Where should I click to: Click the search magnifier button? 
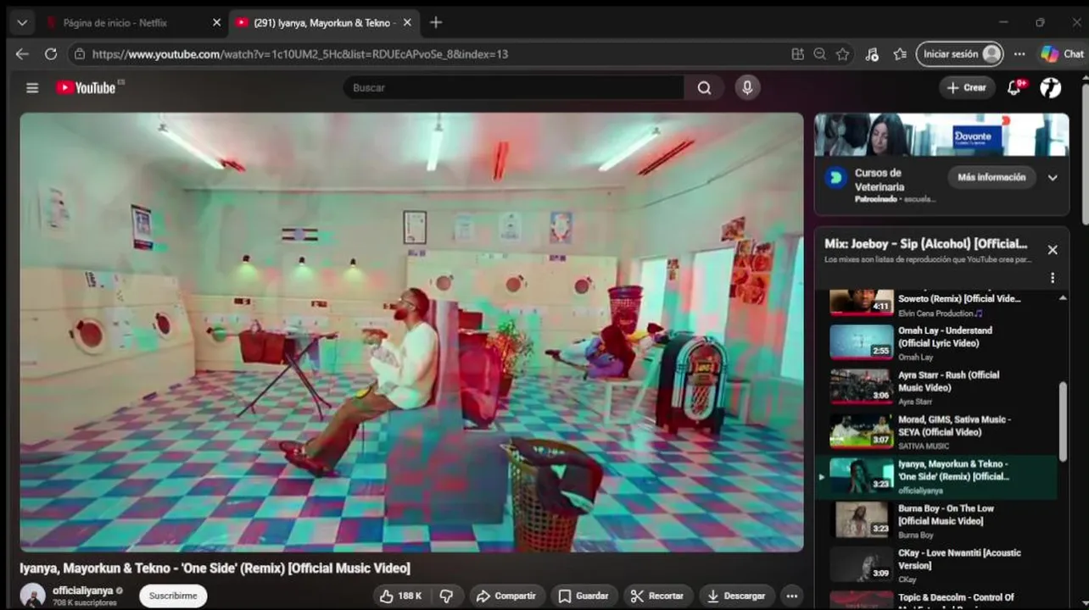704,87
